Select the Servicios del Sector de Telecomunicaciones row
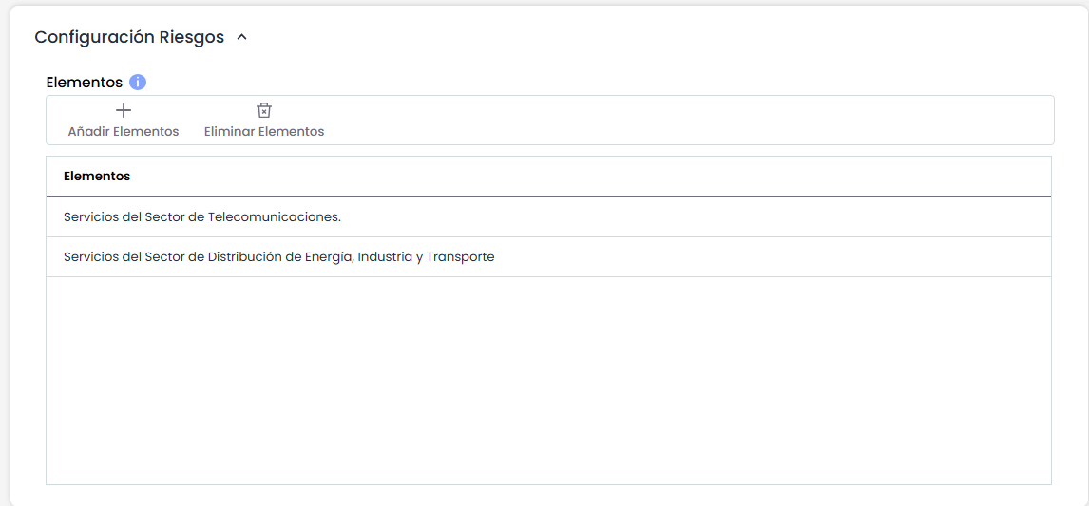Viewport: 1089px width, 506px height. tap(202, 217)
